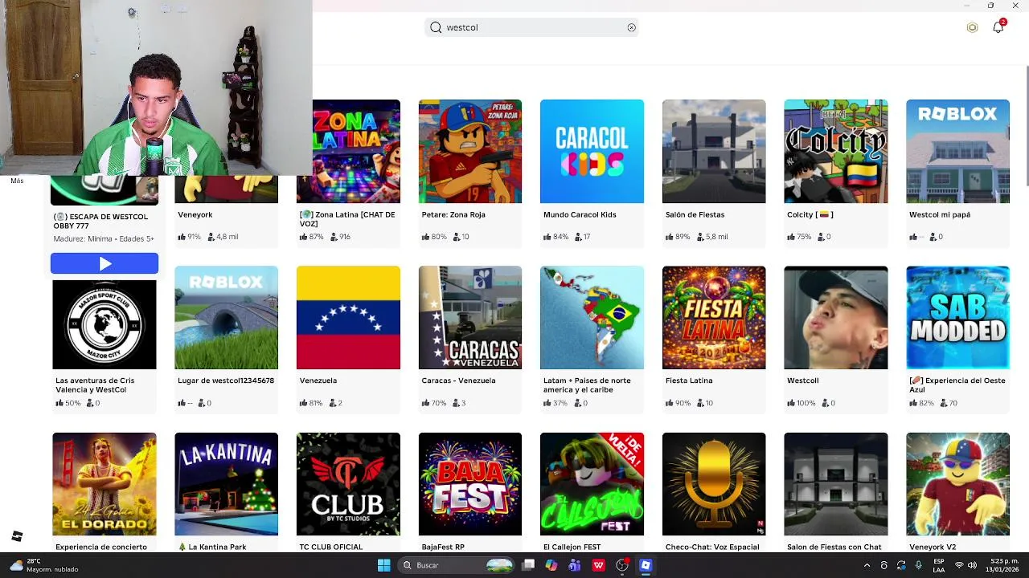
Task: Click 'Experiencia del Oeste Azul' title
Action: point(957,385)
